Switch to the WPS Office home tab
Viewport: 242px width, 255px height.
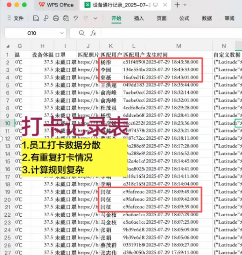56,5
